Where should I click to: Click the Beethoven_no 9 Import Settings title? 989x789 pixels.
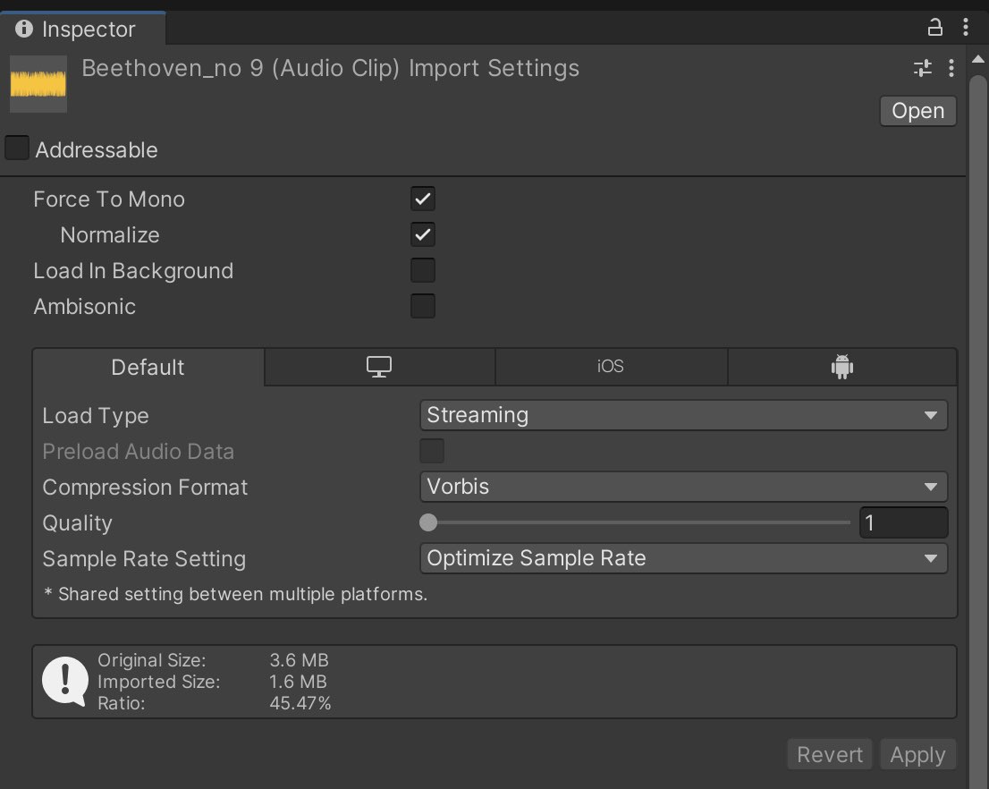tap(331, 68)
